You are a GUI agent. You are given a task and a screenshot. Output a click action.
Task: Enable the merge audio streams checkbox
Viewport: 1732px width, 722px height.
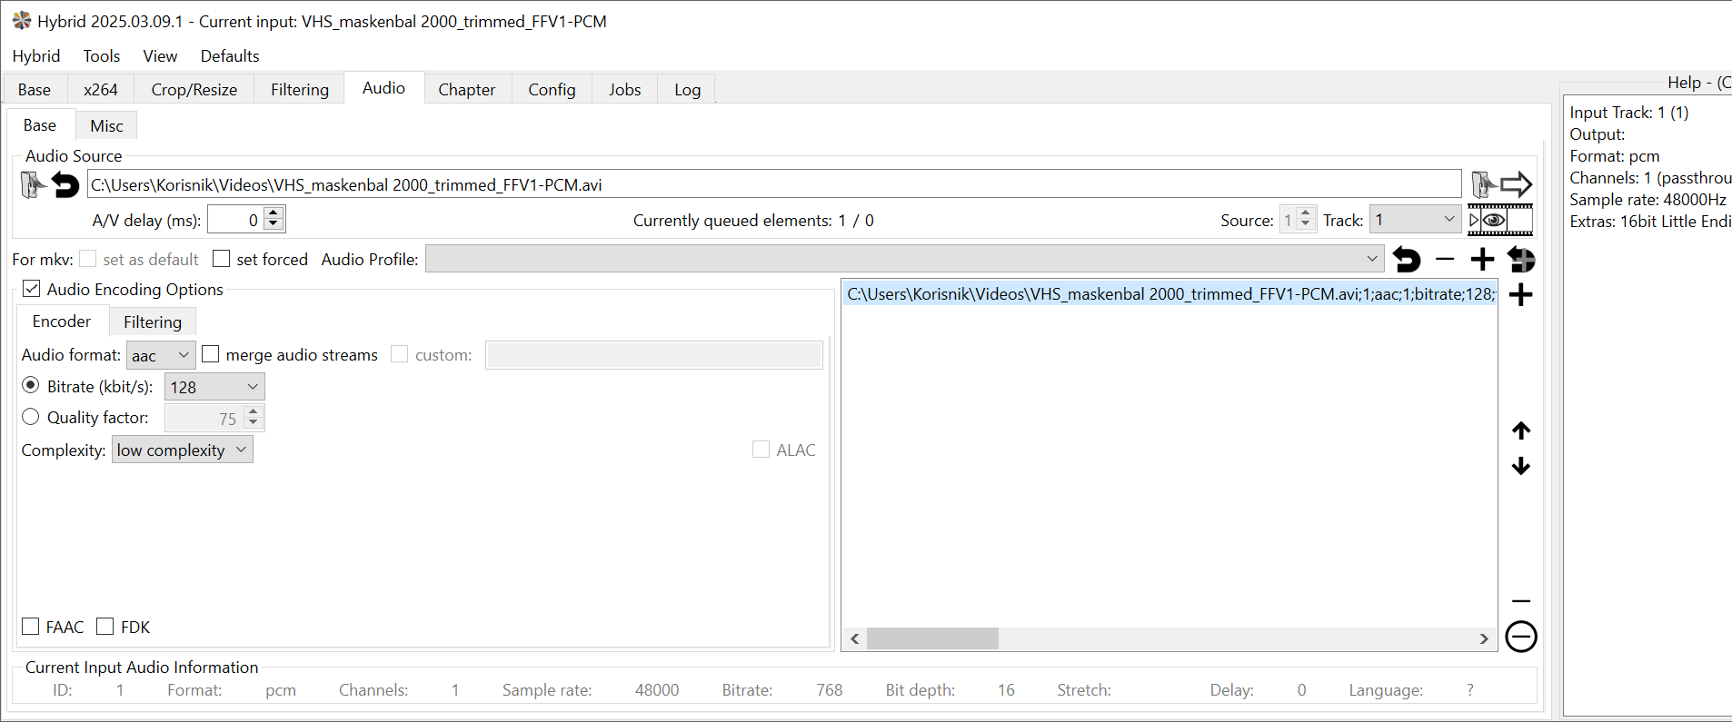pyautogui.click(x=211, y=354)
